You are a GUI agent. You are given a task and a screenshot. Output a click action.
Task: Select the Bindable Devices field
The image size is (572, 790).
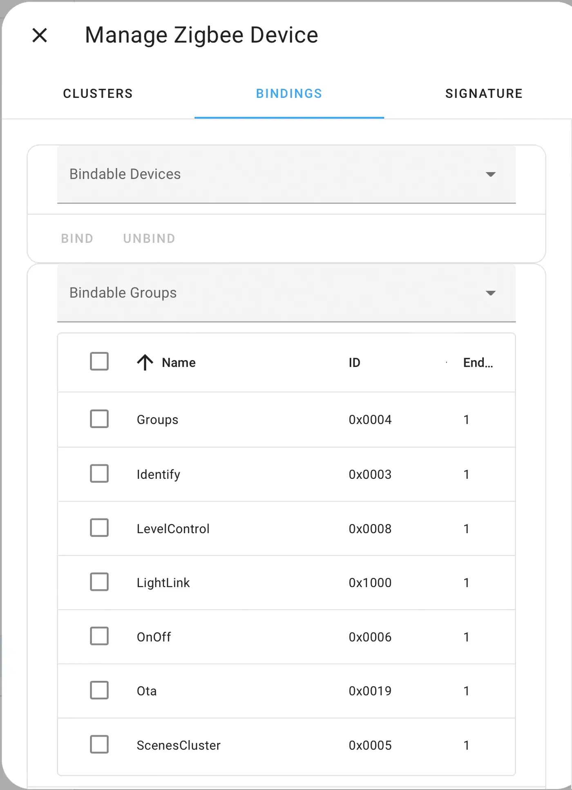(286, 174)
